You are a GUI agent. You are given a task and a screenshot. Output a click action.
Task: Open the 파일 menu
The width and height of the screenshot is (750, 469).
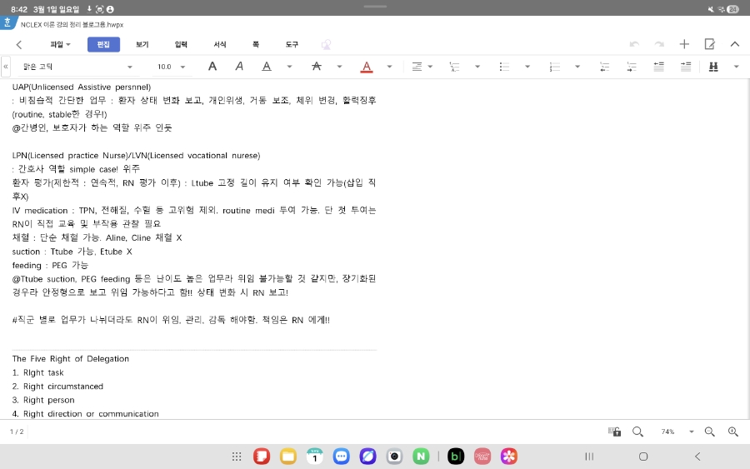(x=60, y=44)
